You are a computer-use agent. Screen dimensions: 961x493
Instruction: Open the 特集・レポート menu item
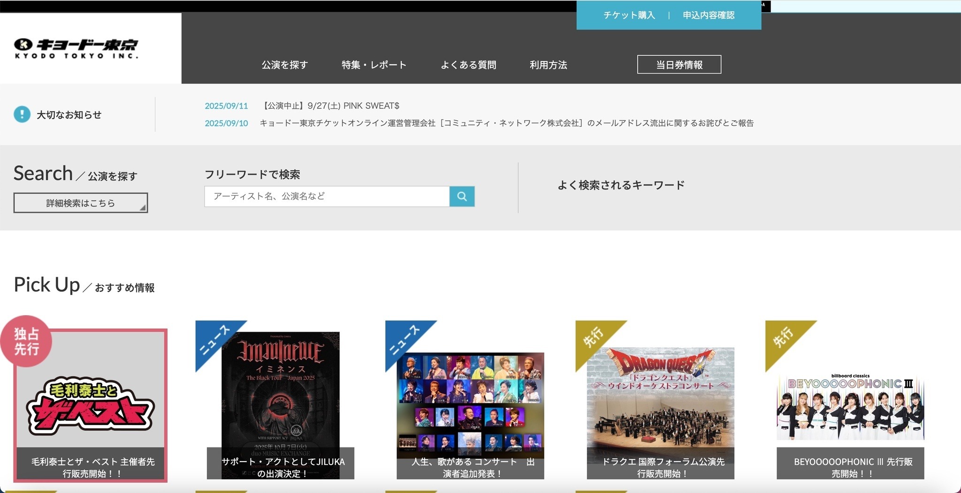click(374, 65)
